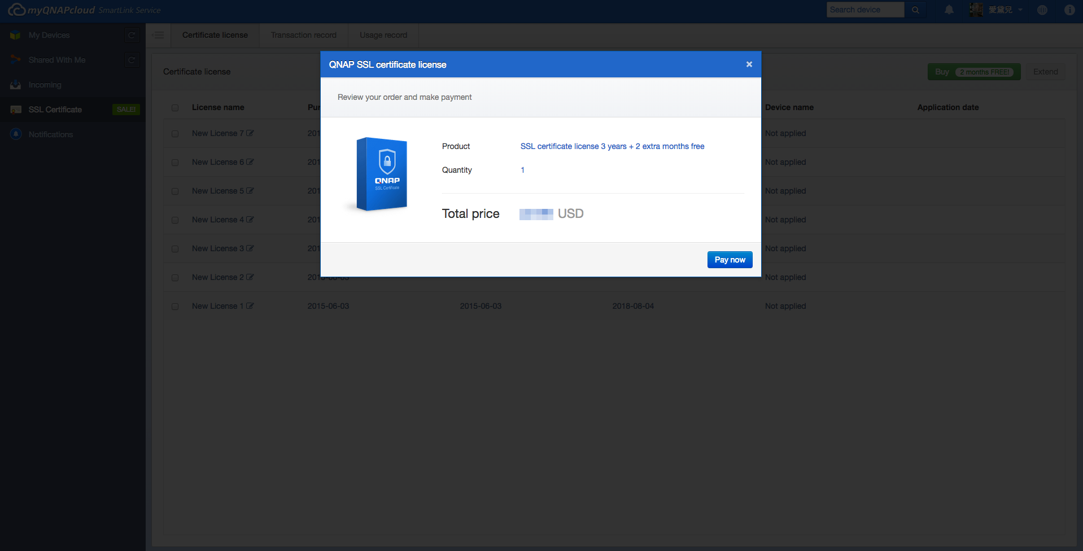The width and height of the screenshot is (1083, 551).
Task: Click the notification bell icon
Action: click(949, 10)
